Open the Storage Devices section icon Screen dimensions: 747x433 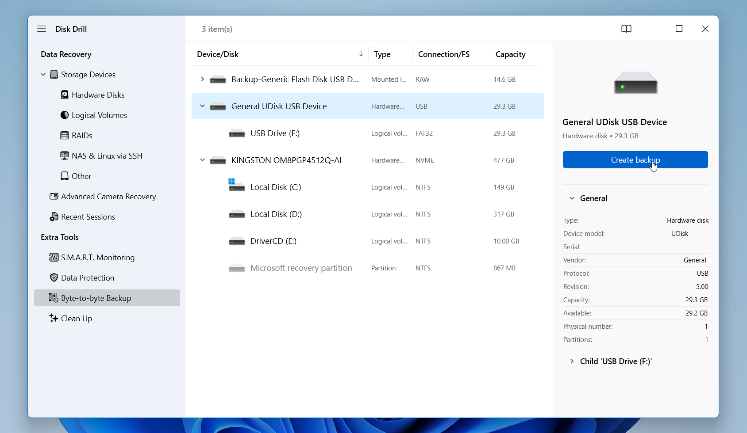click(x=54, y=74)
